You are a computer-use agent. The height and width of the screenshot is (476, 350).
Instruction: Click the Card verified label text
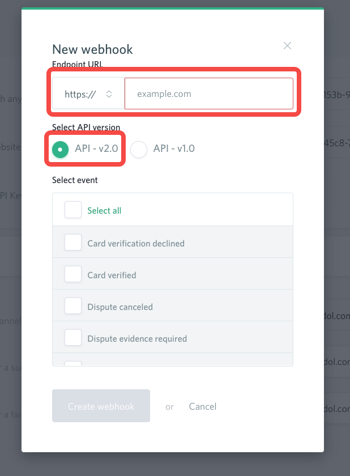coord(112,275)
